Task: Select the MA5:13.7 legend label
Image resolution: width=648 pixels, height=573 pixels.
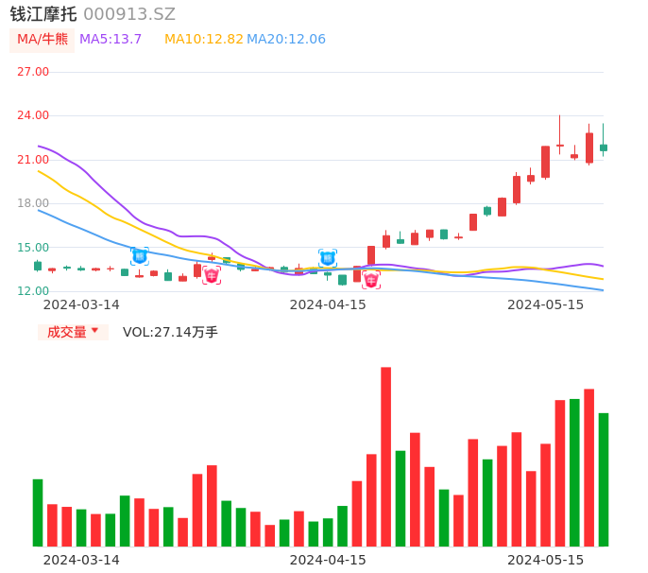Action: (x=111, y=40)
